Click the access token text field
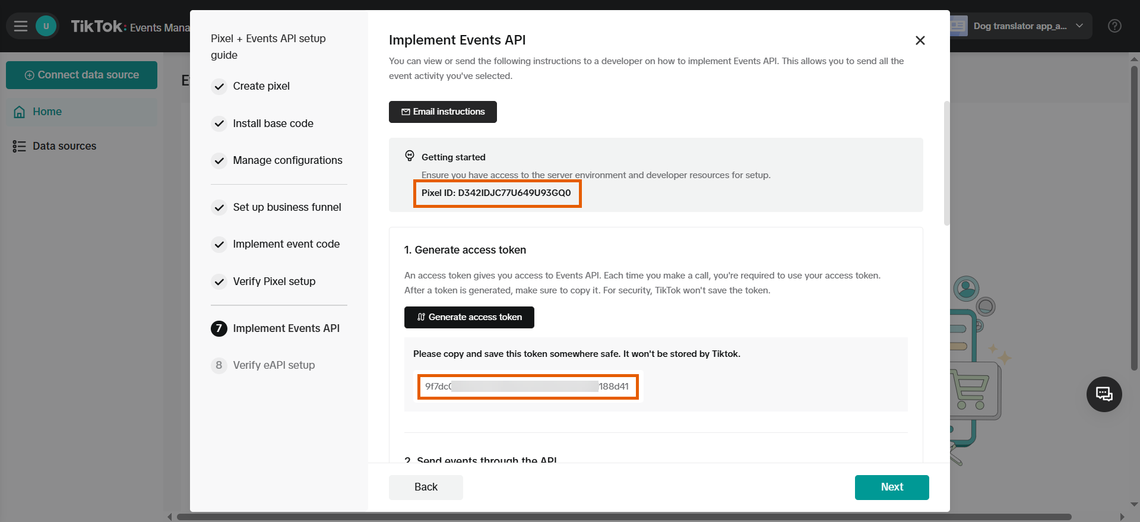Image resolution: width=1140 pixels, height=522 pixels. coord(528,387)
